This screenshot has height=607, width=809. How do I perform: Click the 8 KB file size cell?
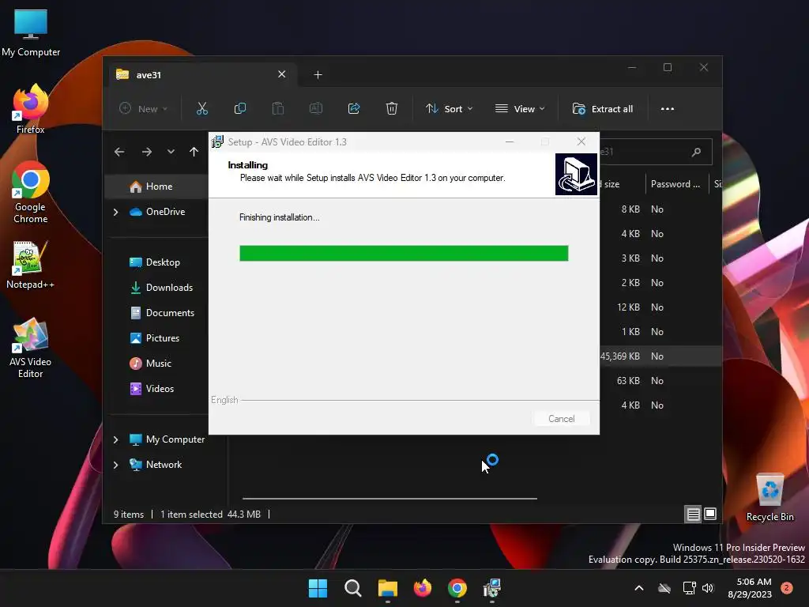[630, 209]
